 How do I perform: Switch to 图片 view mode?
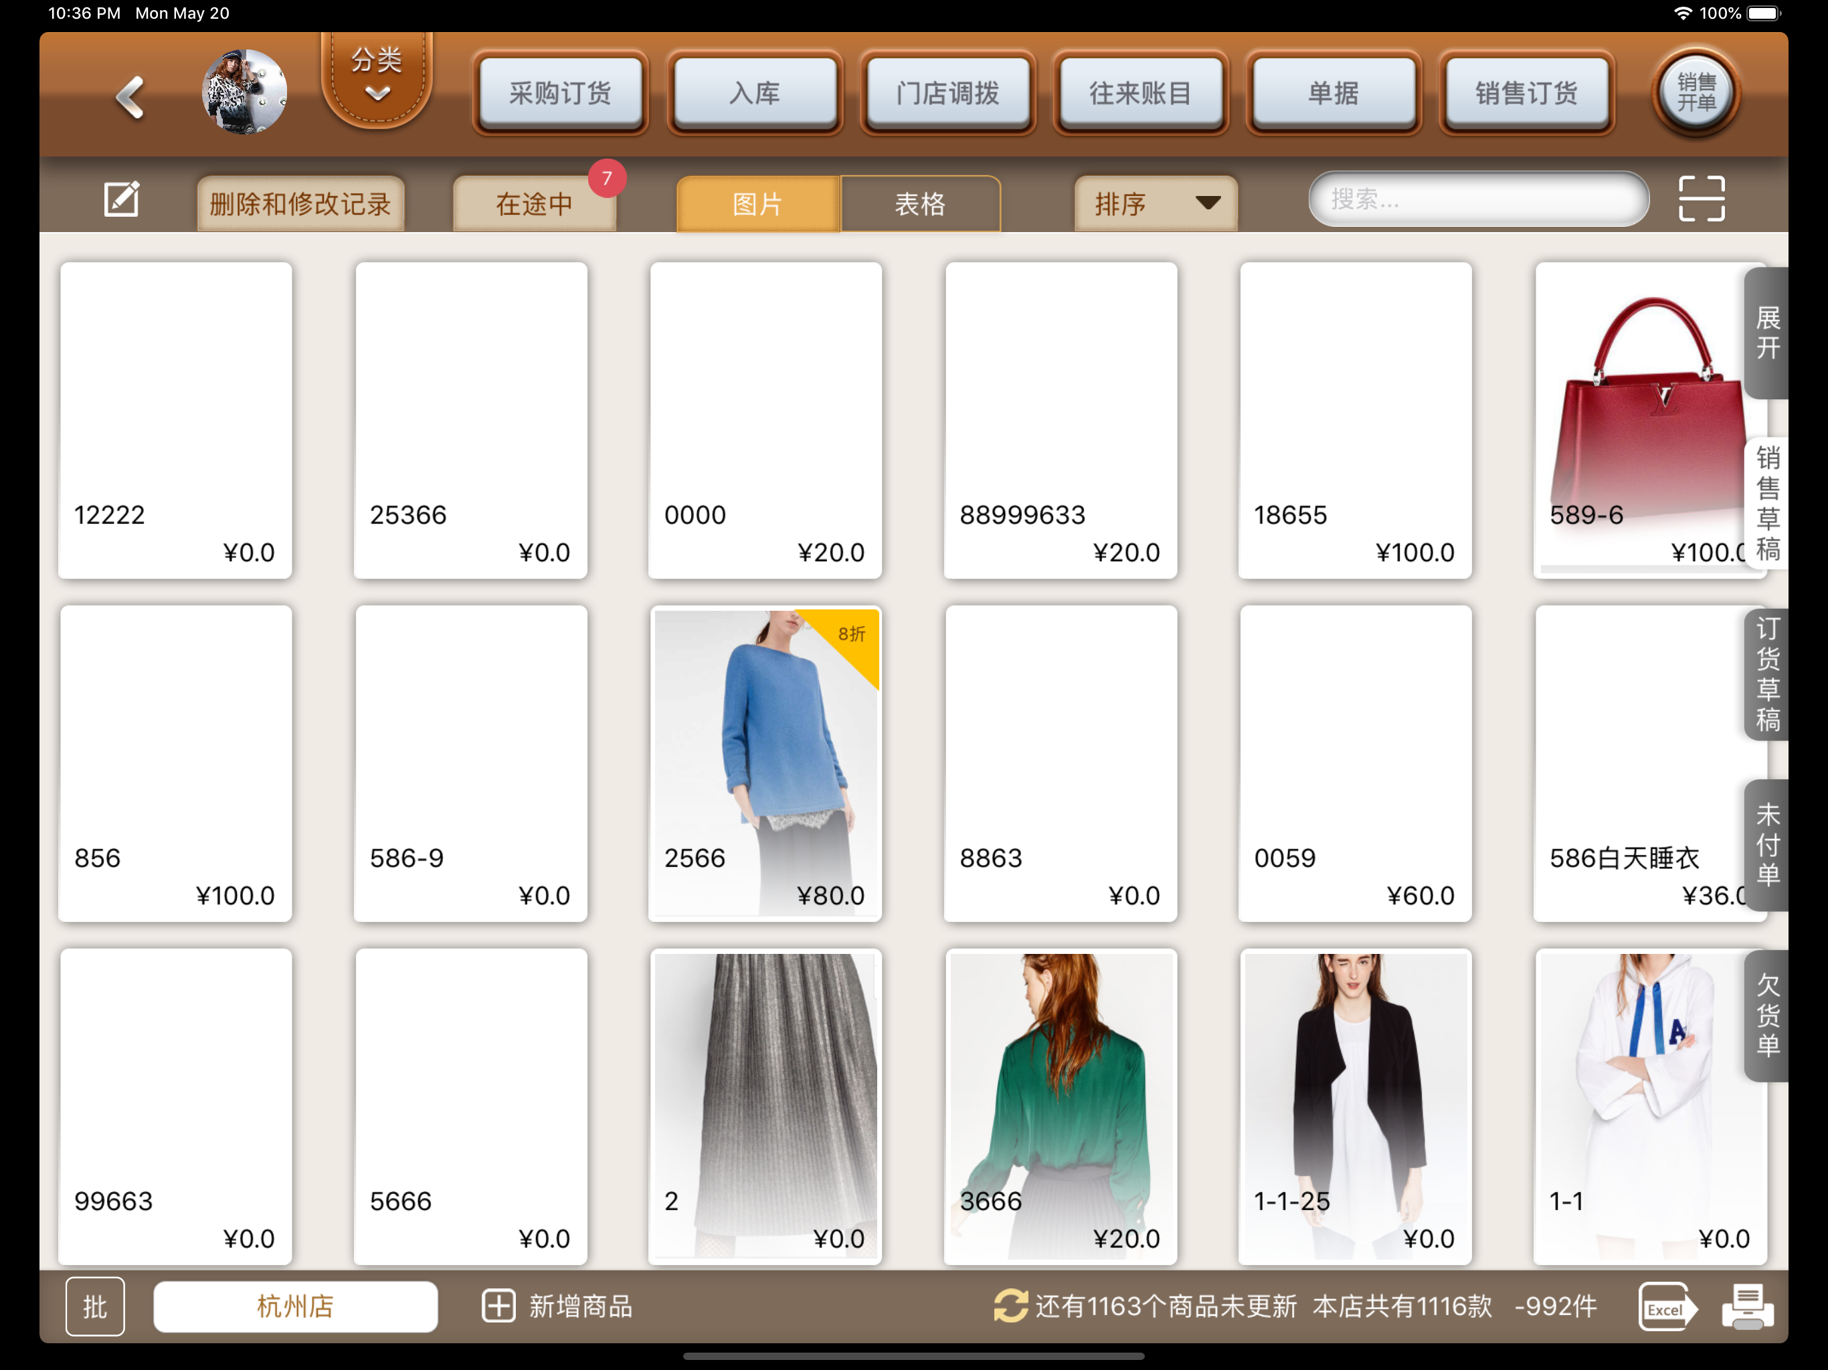click(757, 204)
